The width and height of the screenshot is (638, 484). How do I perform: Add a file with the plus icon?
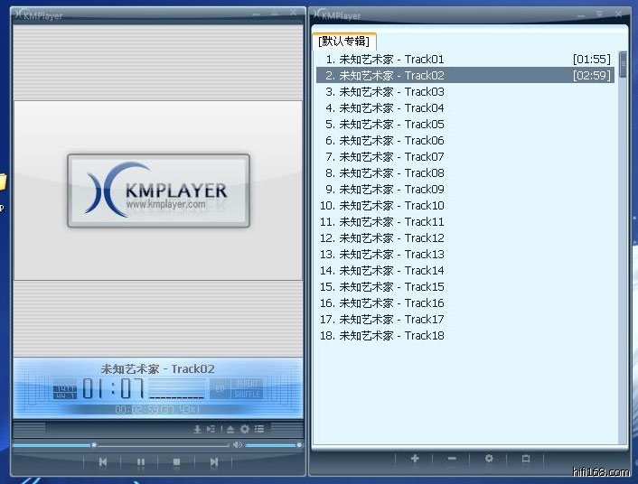click(415, 459)
